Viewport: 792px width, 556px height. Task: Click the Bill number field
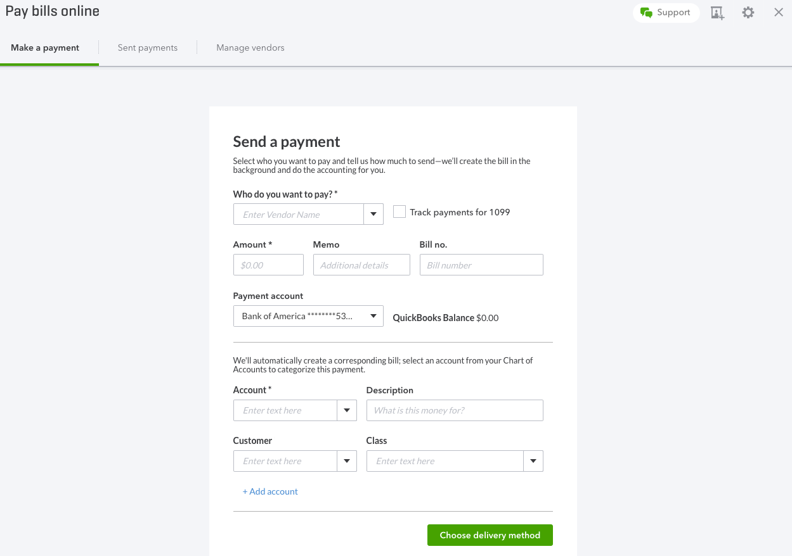pos(481,265)
